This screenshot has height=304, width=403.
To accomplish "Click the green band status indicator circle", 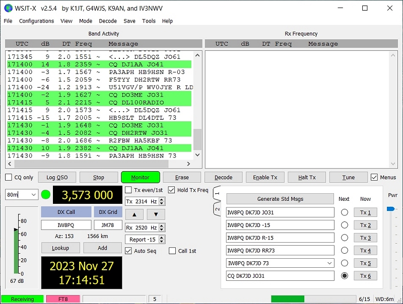I will click(46, 194).
